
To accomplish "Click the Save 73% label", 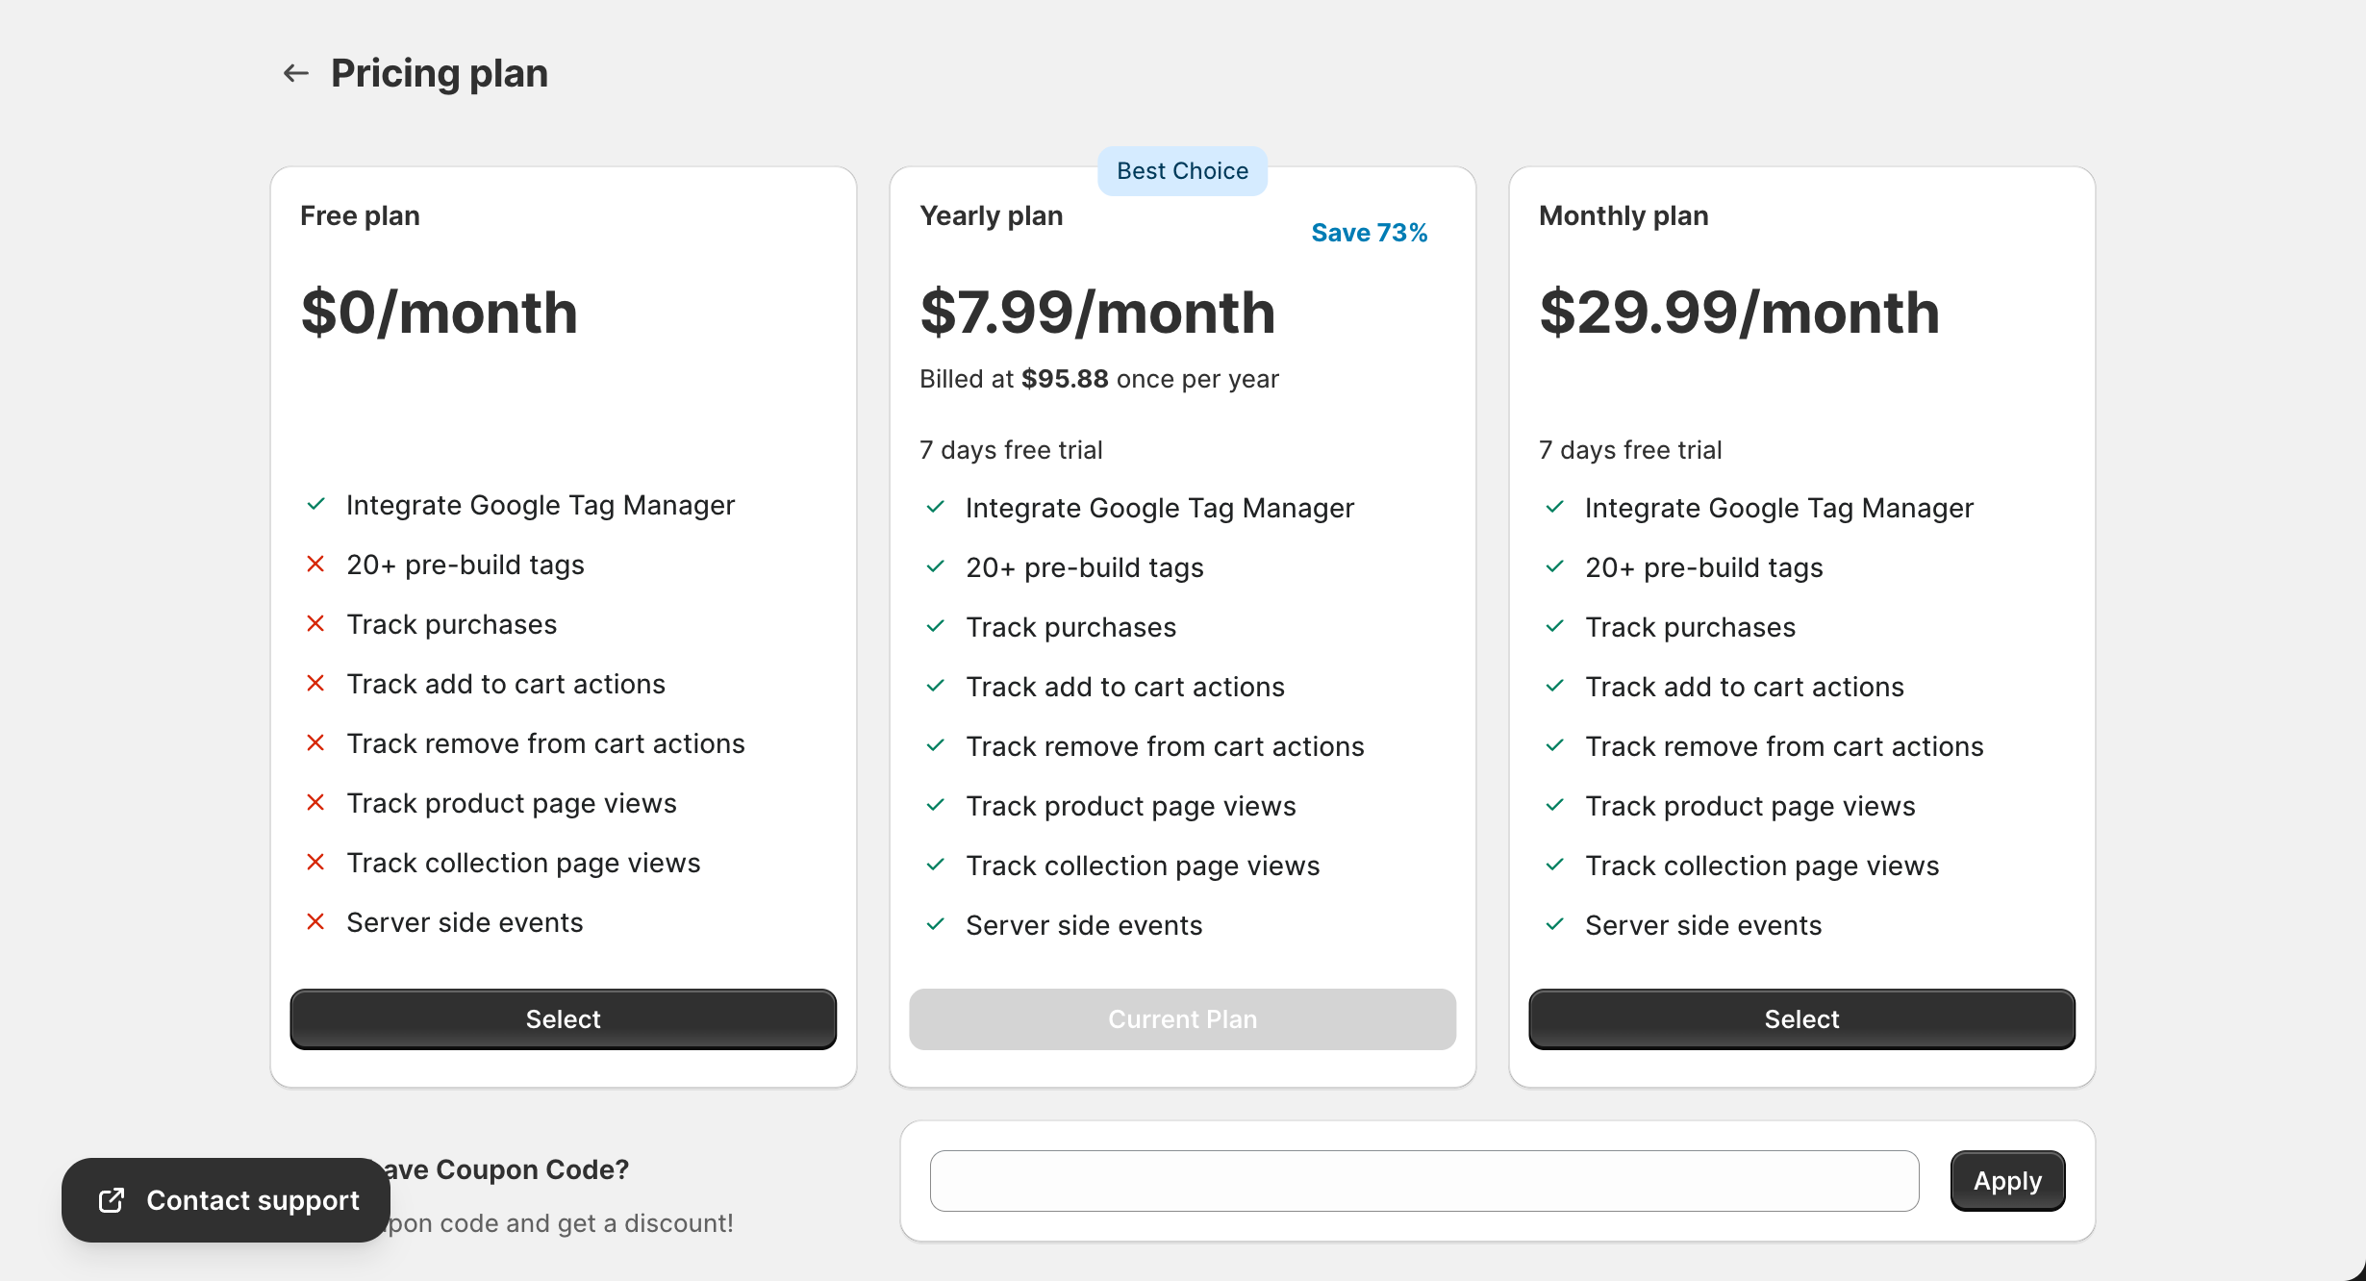I will 1369,232.
